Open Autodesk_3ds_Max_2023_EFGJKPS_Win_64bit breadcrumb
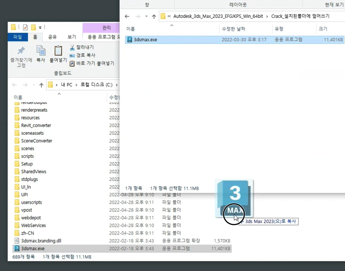The image size is (345, 271). tap(218, 16)
